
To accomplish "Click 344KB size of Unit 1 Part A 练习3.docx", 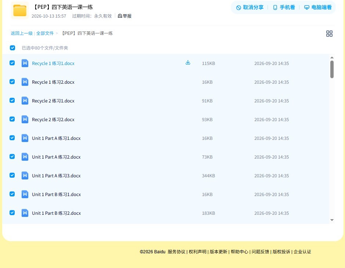I will tap(208, 175).
